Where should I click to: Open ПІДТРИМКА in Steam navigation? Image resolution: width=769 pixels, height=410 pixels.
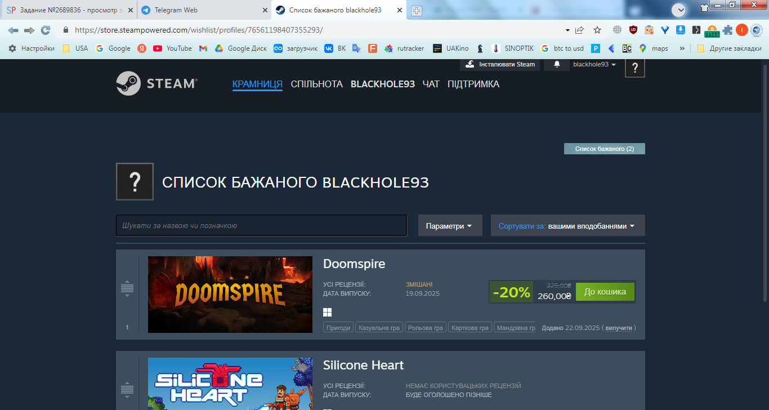pyautogui.click(x=473, y=84)
